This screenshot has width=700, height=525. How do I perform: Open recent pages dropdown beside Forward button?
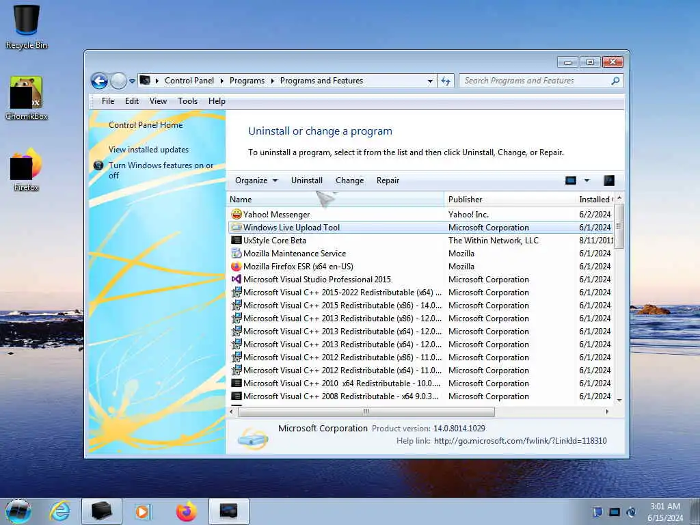point(132,81)
